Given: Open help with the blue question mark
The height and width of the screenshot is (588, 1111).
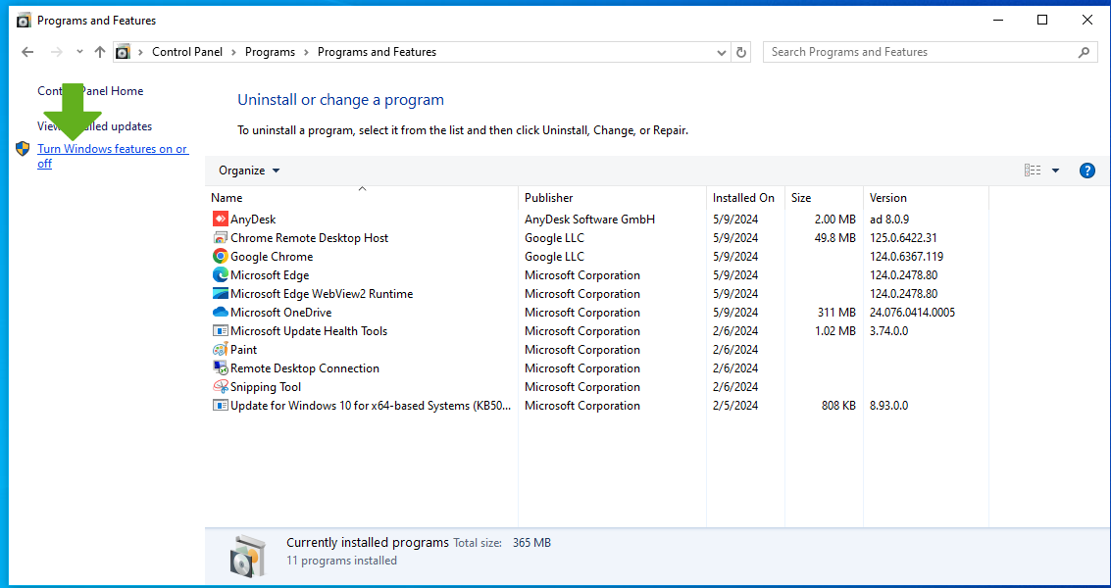Looking at the screenshot, I should click(x=1086, y=171).
